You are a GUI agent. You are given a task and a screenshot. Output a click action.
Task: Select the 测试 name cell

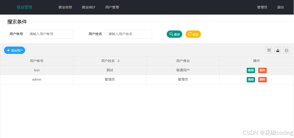(110, 70)
